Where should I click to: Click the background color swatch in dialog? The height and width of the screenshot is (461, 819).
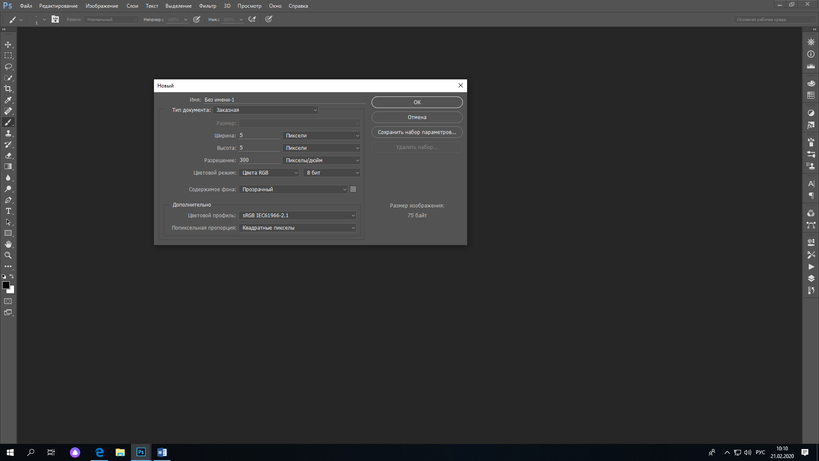pos(353,190)
